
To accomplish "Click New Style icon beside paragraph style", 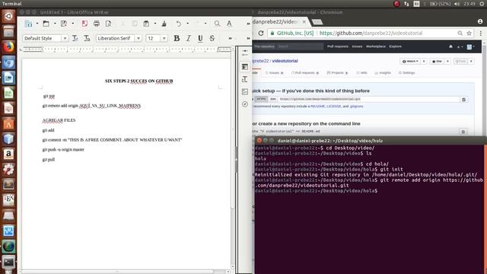I will point(87,38).
